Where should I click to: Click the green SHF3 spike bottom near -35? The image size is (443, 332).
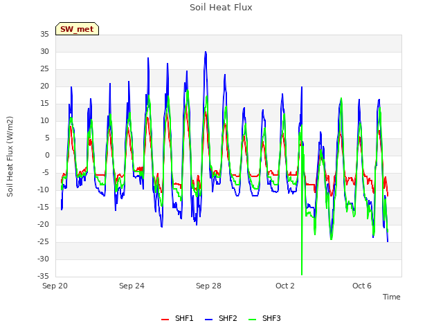302,274
